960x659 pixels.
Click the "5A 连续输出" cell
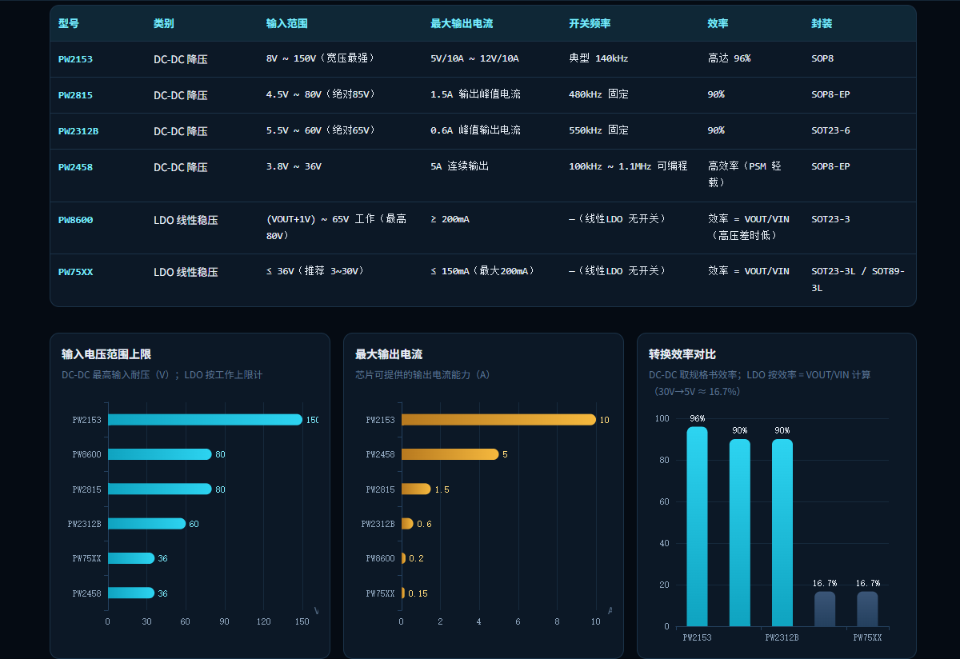tap(459, 166)
